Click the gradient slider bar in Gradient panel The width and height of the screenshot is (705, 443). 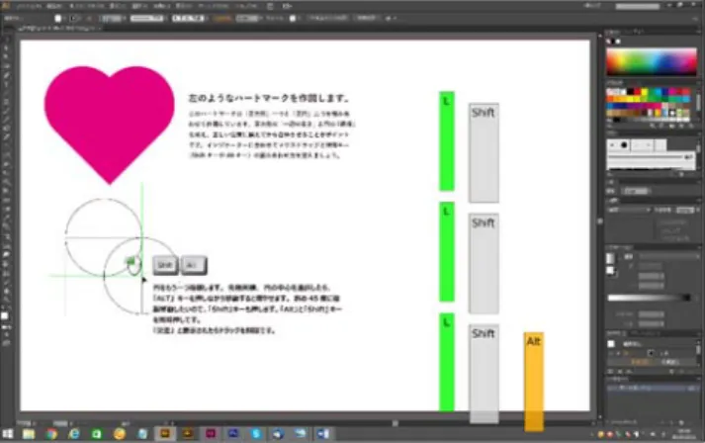pos(649,298)
